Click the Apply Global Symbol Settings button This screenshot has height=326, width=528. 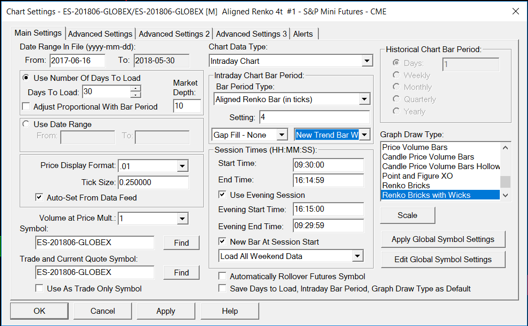pos(443,239)
